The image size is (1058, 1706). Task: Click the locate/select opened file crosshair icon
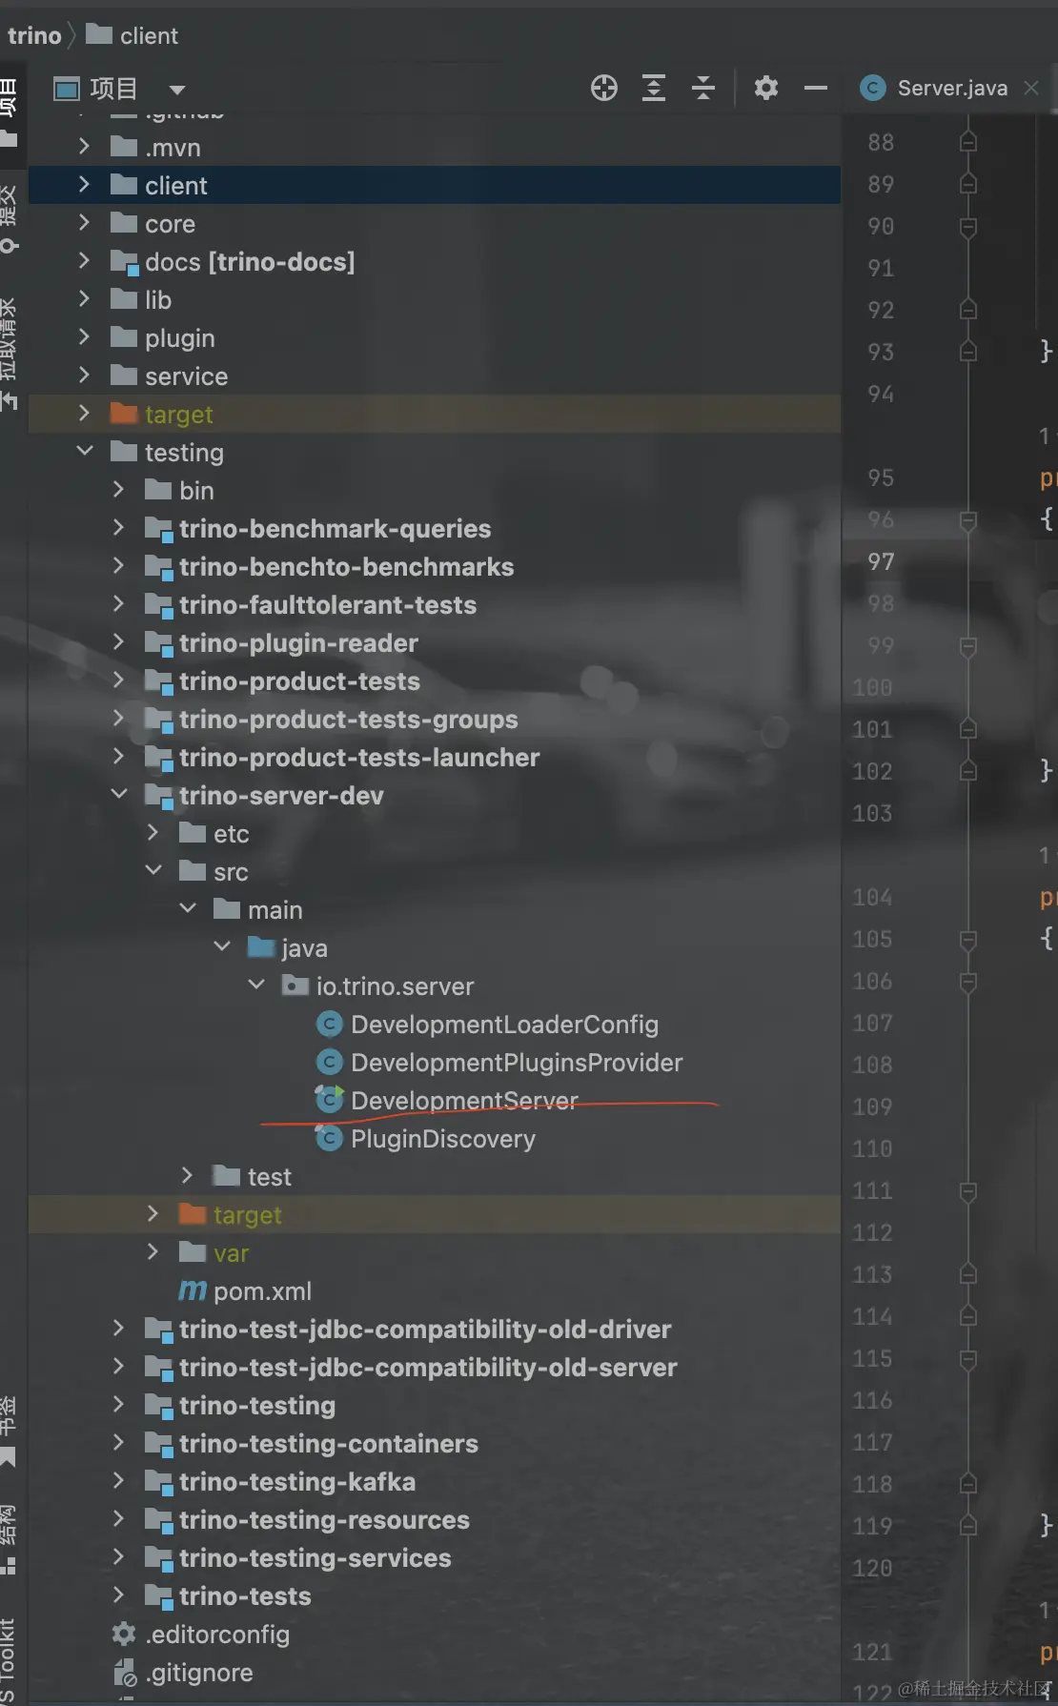point(604,89)
